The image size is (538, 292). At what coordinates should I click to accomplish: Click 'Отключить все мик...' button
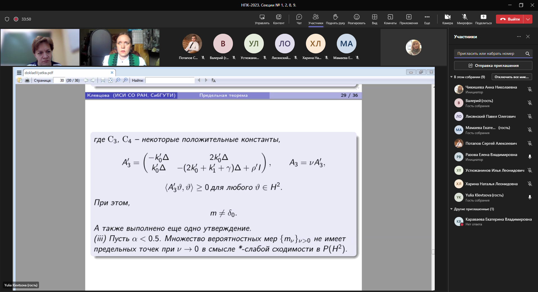[511, 77]
